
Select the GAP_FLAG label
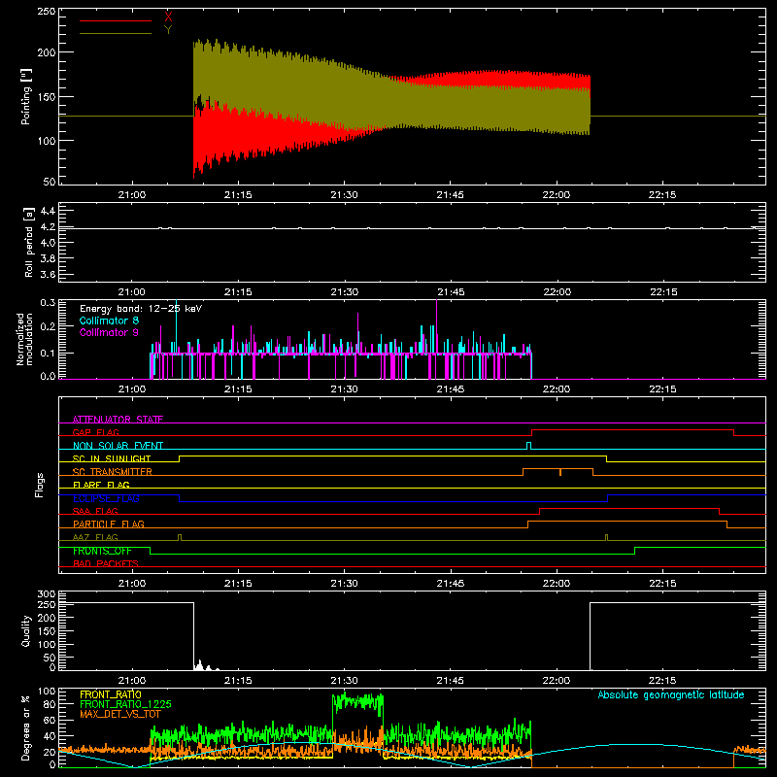(x=95, y=432)
